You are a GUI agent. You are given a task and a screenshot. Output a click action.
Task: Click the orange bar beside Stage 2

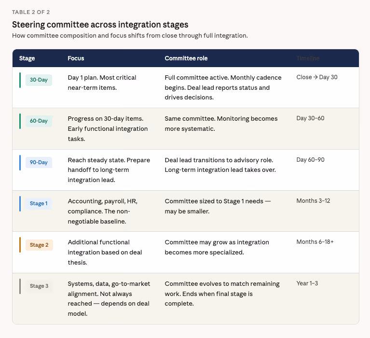[x=20, y=245]
